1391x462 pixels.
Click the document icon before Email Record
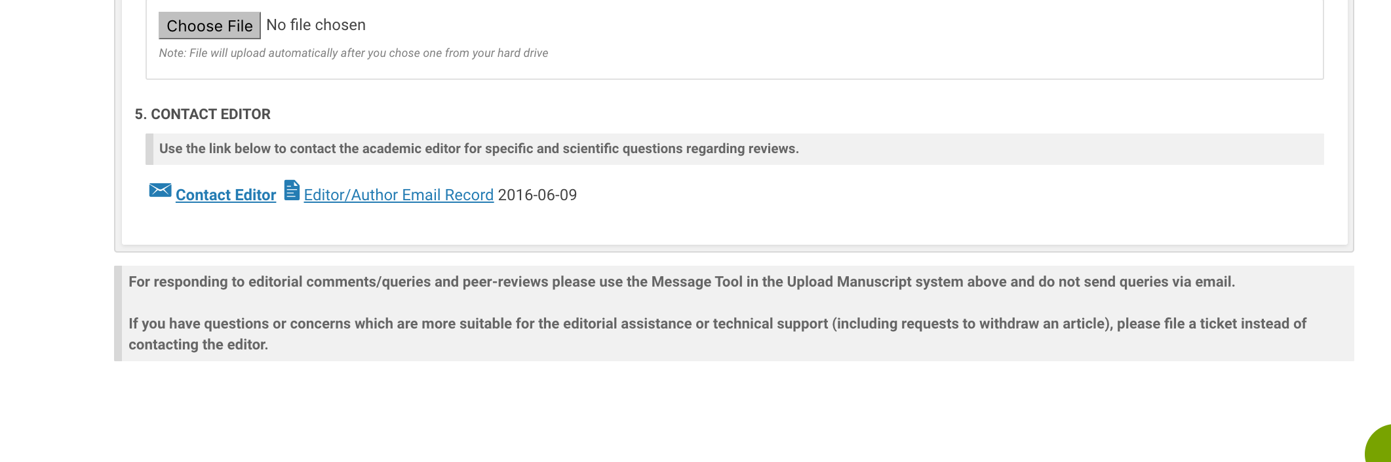tap(292, 190)
